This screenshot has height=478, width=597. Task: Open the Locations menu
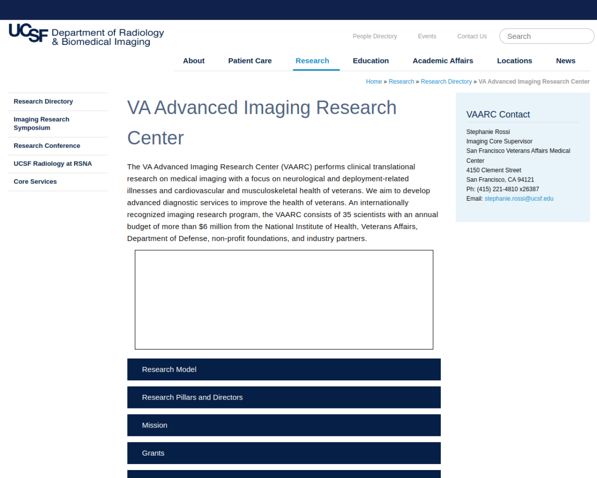coord(514,61)
